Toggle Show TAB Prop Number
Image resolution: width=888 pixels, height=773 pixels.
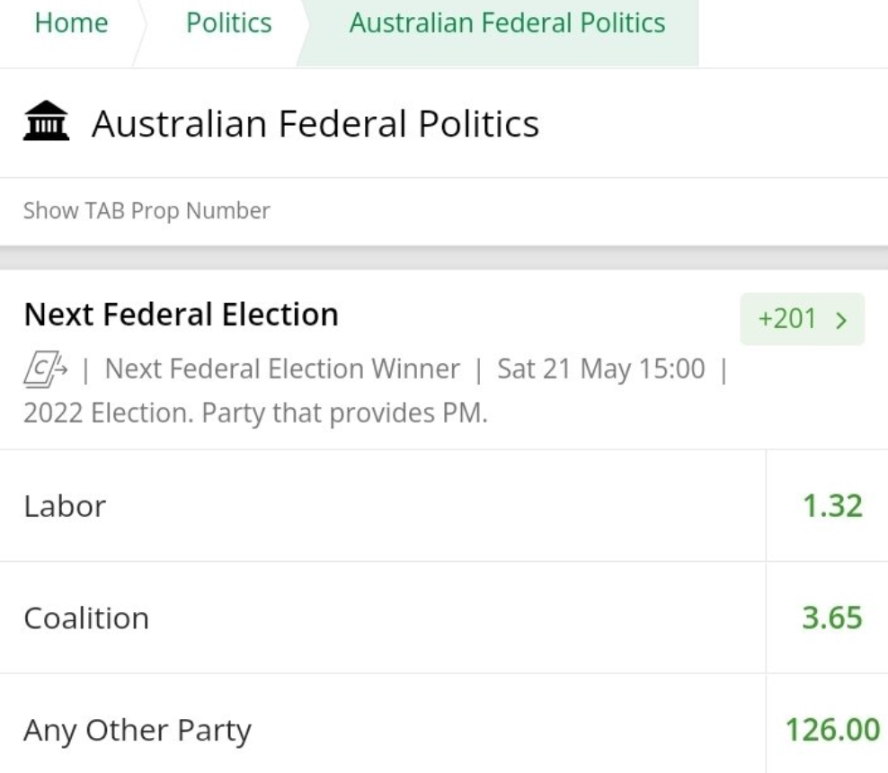click(x=147, y=210)
